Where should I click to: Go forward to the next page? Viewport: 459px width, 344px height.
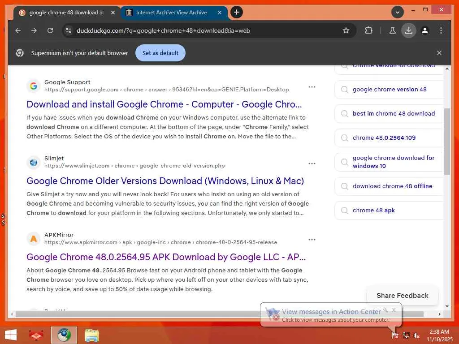[x=34, y=30]
